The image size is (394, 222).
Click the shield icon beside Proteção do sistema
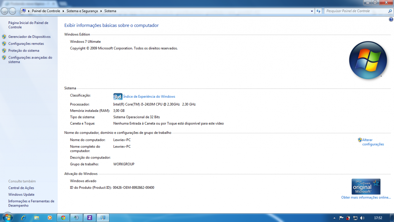tap(4, 50)
